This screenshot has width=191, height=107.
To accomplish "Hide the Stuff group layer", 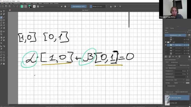I will 166,42.
